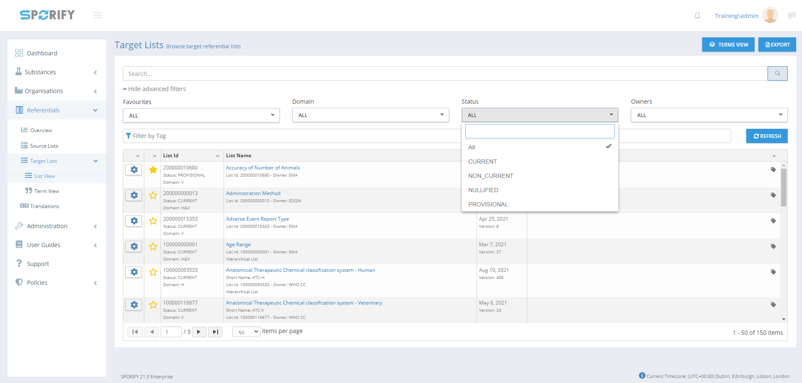Click the REFRESH button
802x383 pixels.
[766, 136]
